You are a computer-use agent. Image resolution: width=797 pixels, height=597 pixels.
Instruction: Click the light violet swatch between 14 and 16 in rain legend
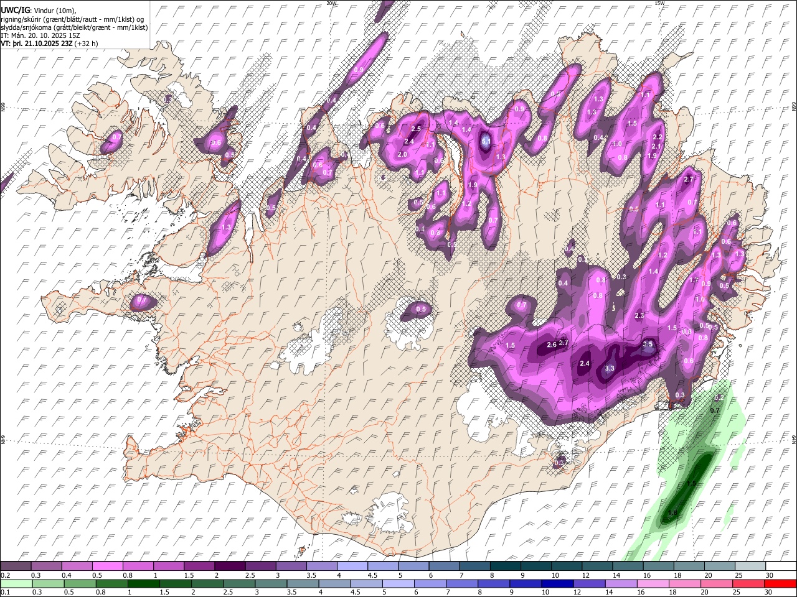coord(621,583)
